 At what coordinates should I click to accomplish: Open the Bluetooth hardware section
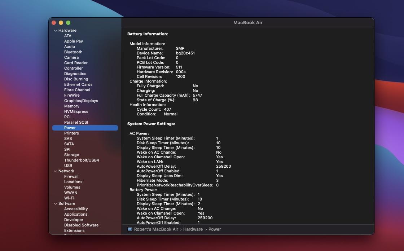tap(73, 52)
